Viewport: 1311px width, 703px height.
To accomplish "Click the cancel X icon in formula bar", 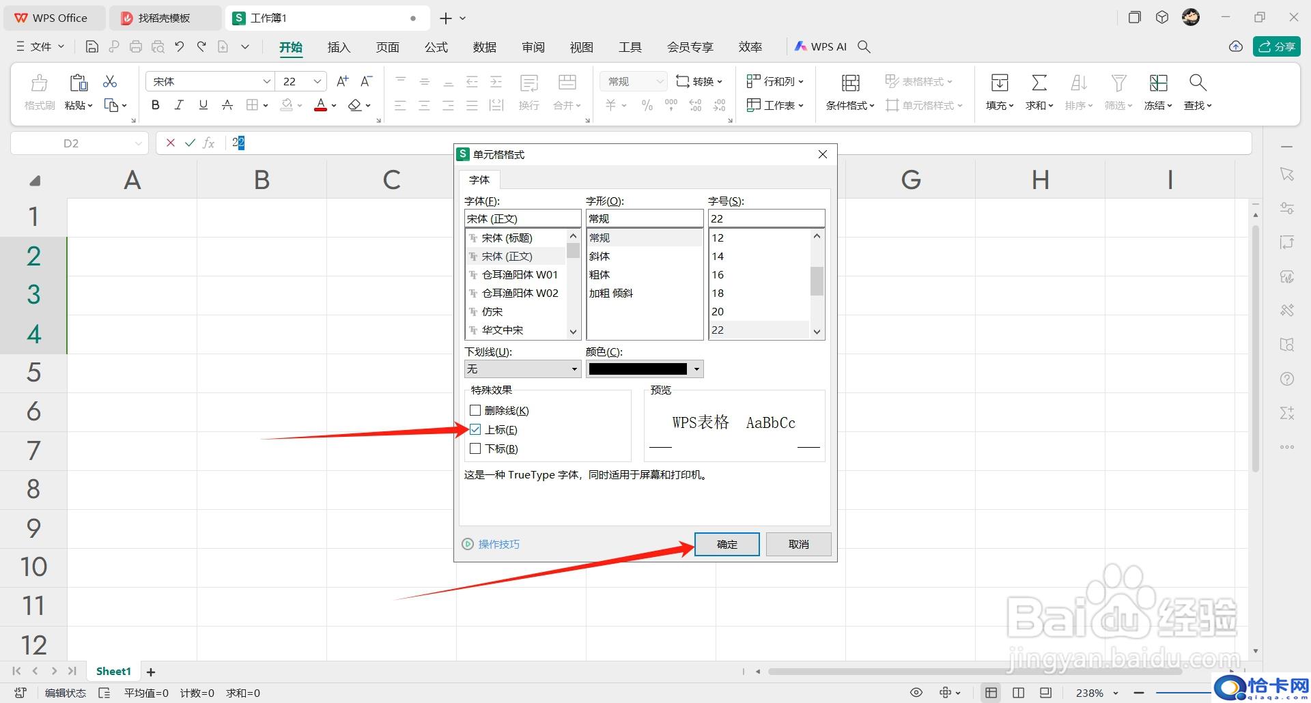I will click(171, 143).
